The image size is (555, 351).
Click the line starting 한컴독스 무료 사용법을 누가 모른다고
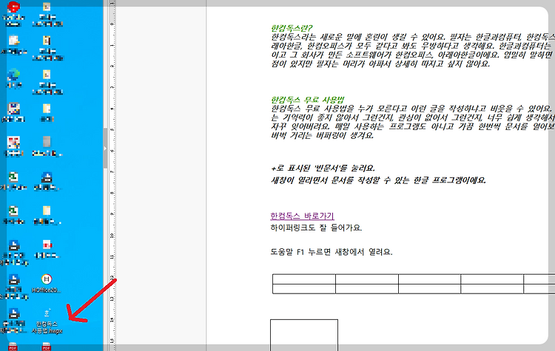click(413, 109)
